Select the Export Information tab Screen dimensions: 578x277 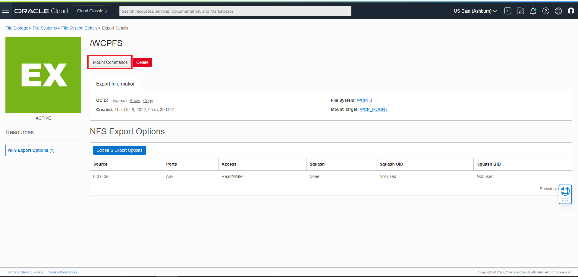tap(116, 84)
